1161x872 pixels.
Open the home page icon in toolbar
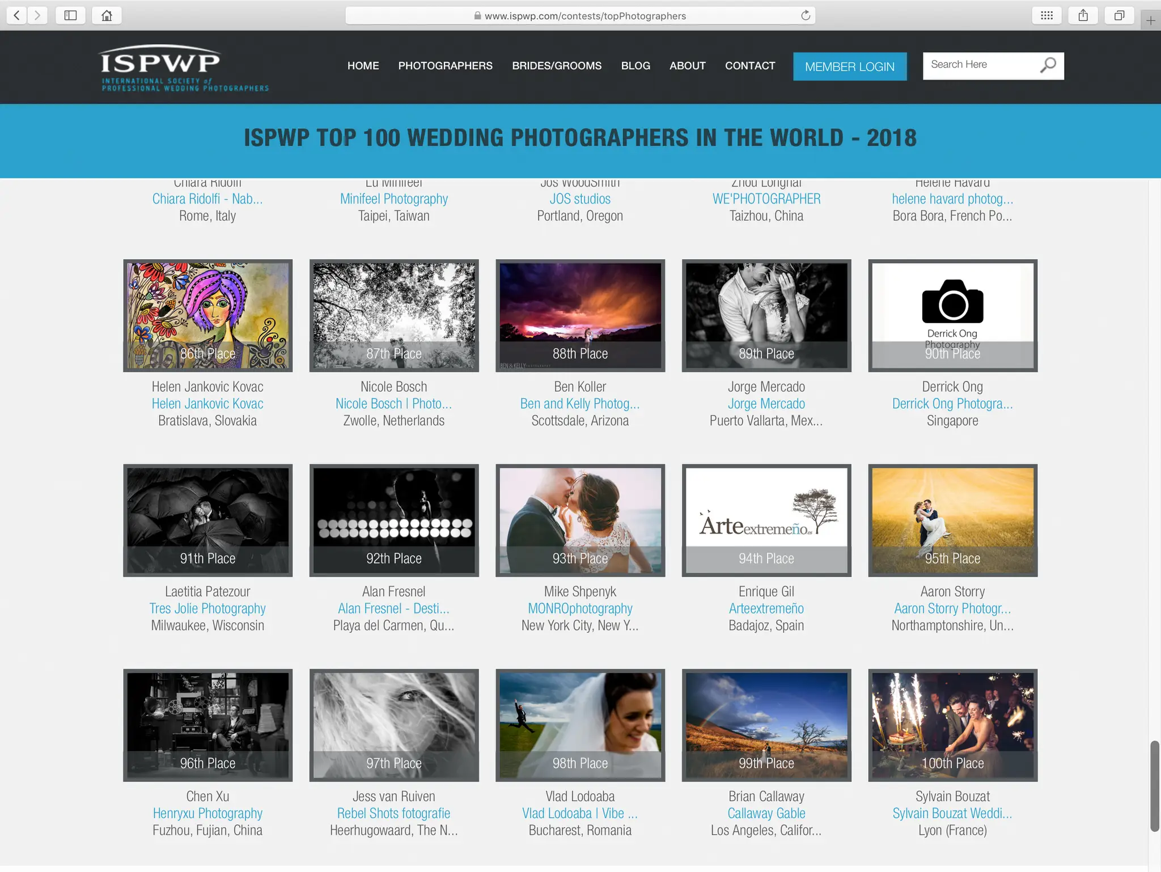point(107,15)
